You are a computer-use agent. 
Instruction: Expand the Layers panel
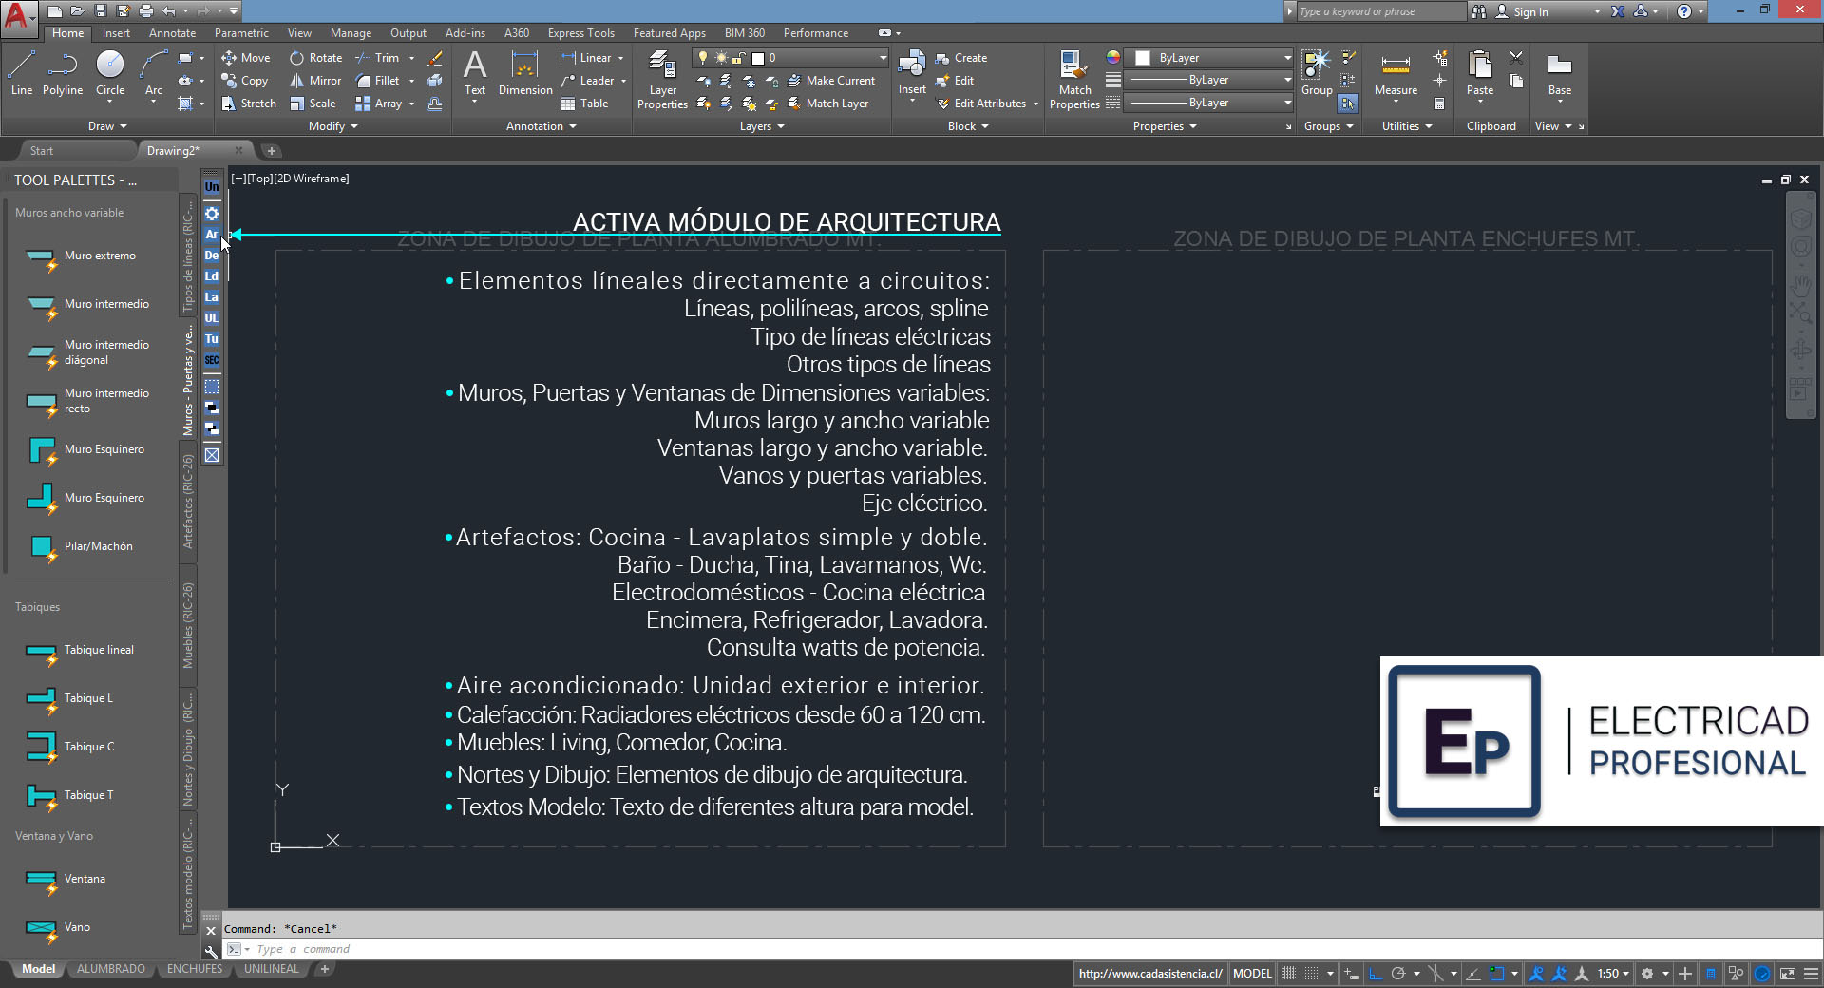(x=762, y=126)
